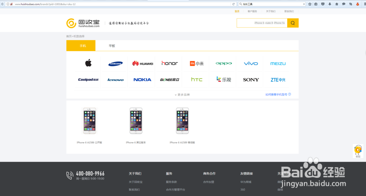This screenshot has width=366, height=196.
Task: Open footer link 关于回收宝
Action: click(136, 182)
